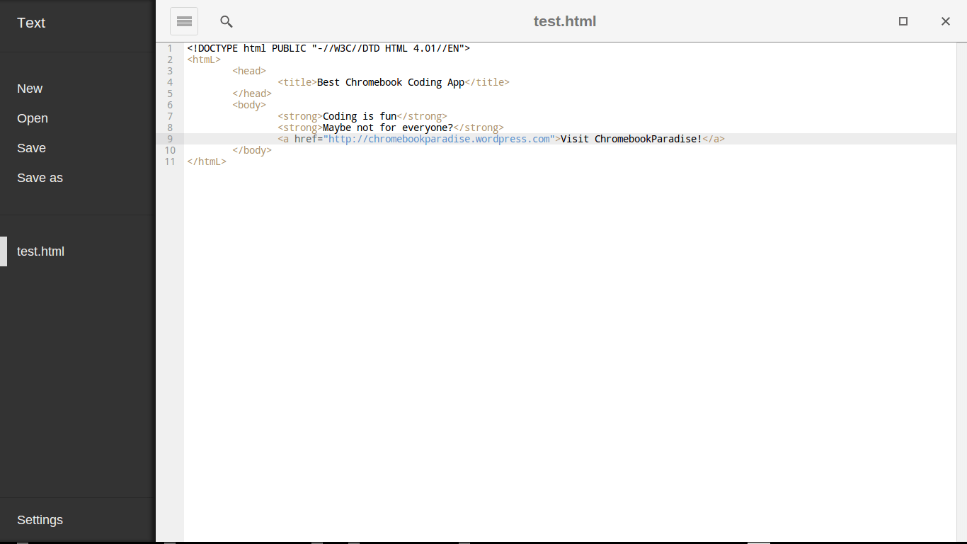
Task: Select Save as in the sidebar
Action: pyautogui.click(x=40, y=178)
